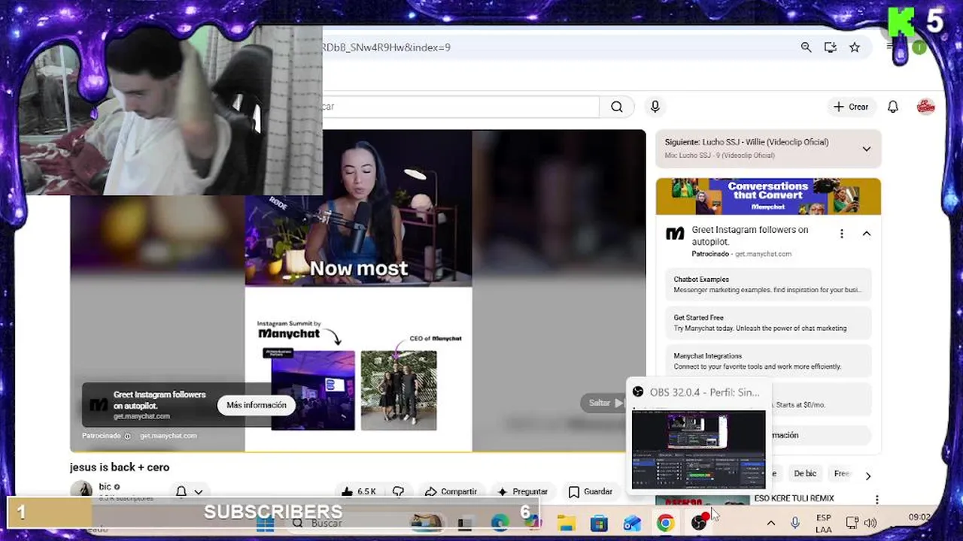Click the zoom magnifier icon in address bar

point(806,47)
